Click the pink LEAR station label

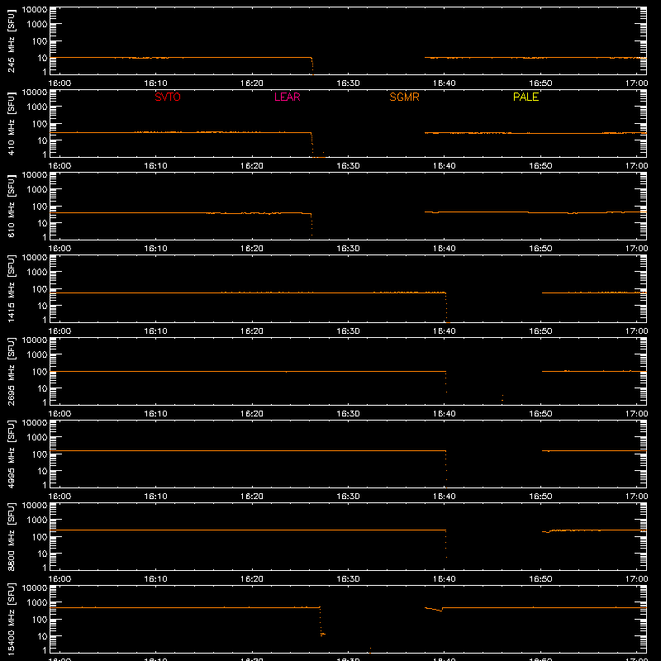(287, 97)
